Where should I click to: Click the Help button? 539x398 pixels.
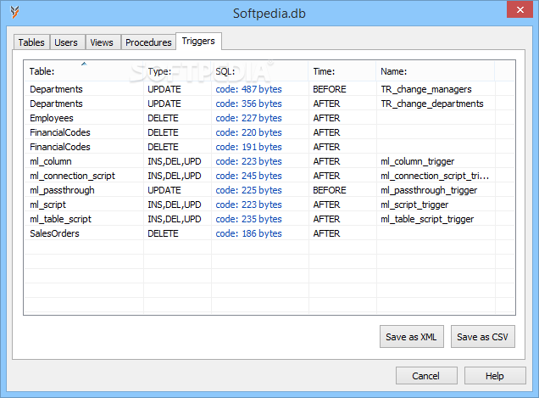495,376
